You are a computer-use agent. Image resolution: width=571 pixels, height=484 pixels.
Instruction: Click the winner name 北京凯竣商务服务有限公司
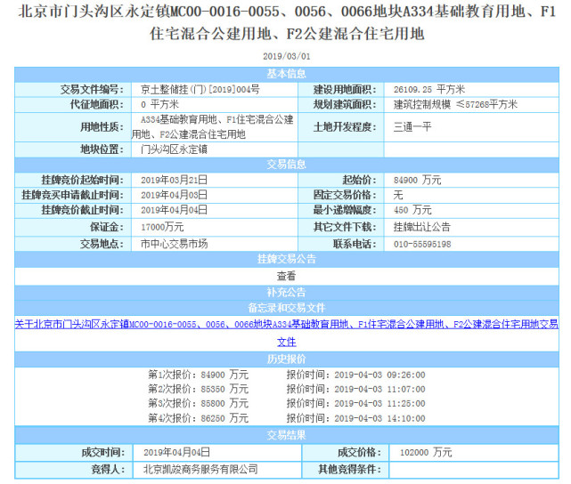(200, 470)
